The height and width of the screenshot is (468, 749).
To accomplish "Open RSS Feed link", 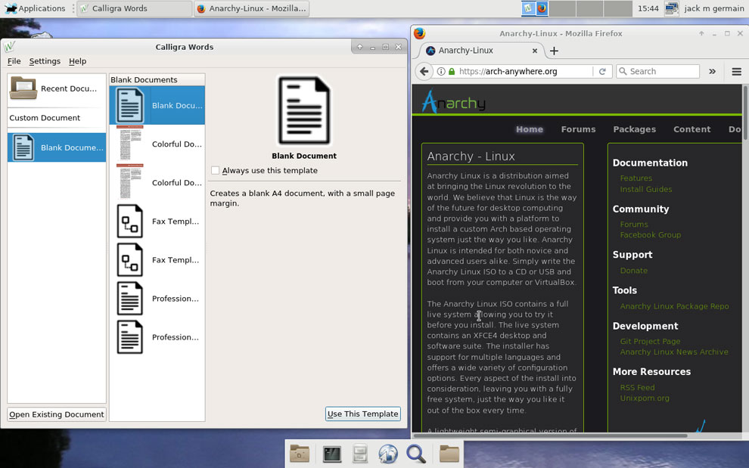I will click(x=637, y=387).
